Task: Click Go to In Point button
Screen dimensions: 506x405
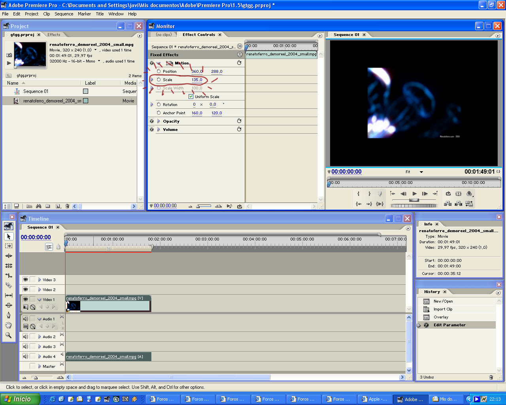Action: click(358, 204)
